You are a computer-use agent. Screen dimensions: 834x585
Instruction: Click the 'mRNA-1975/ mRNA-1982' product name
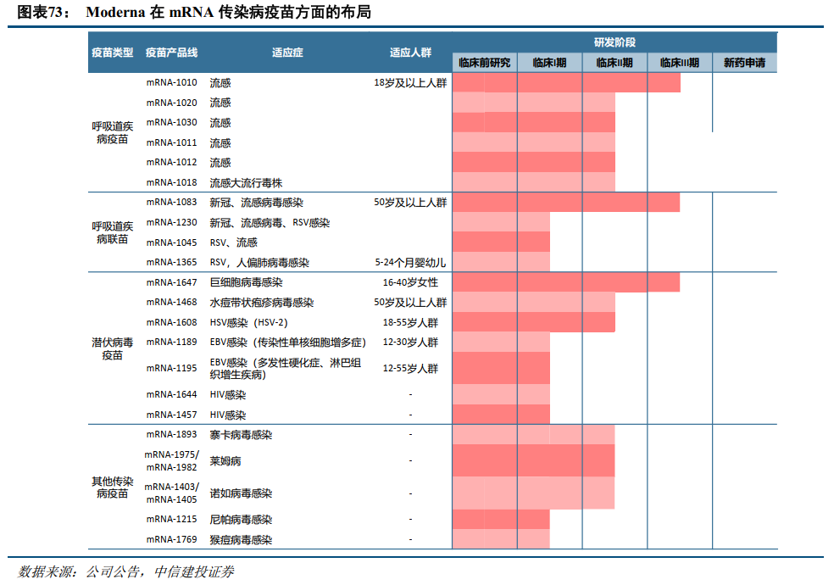click(172, 461)
